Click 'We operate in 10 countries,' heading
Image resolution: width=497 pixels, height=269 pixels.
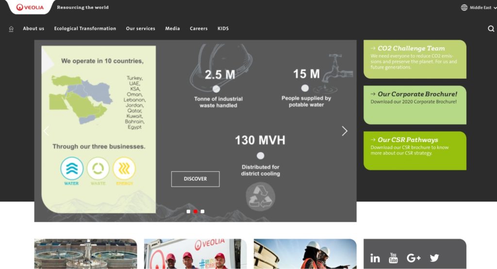point(102,61)
